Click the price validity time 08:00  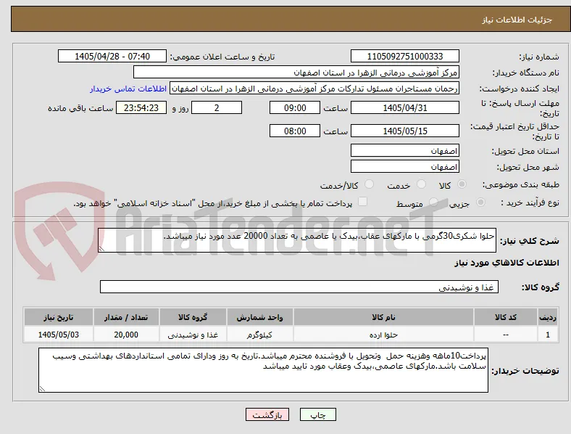tap(295, 131)
